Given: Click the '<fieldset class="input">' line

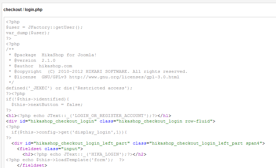Looking at the screenshot, I should click(50, 149).
